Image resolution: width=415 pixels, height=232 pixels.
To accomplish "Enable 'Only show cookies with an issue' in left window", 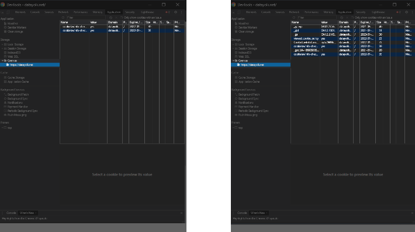I will 122,17.
